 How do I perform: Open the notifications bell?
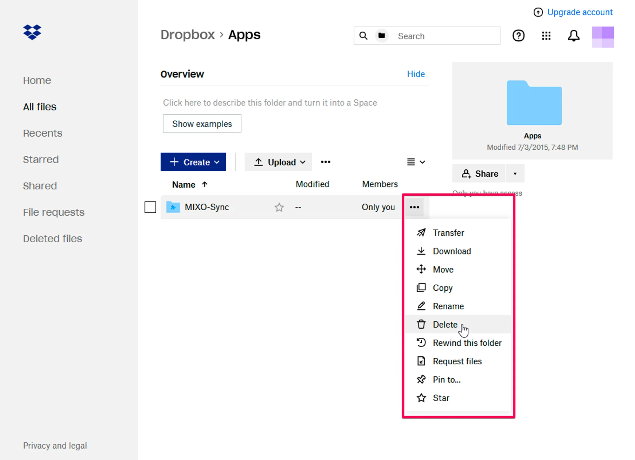coord(573,36)
